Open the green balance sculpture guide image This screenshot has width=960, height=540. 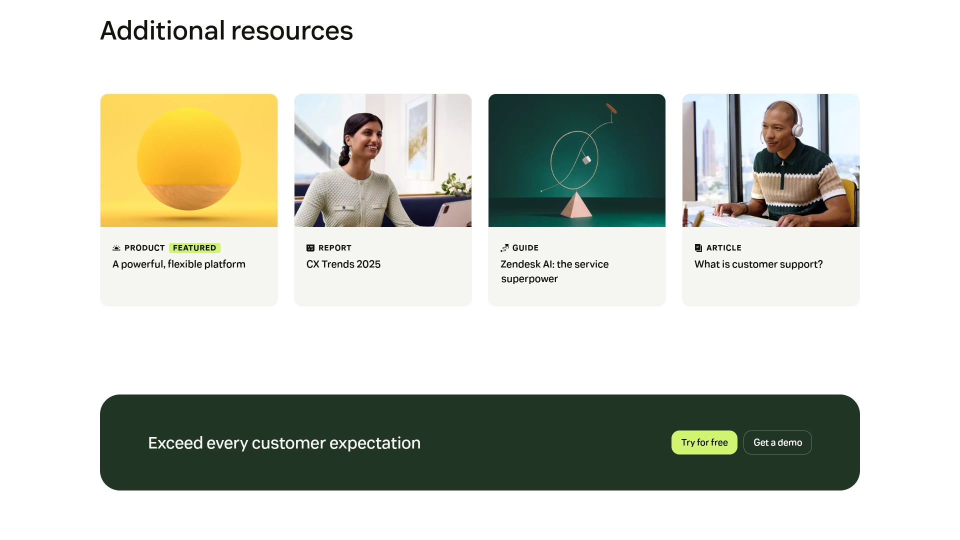click(577, 160)
